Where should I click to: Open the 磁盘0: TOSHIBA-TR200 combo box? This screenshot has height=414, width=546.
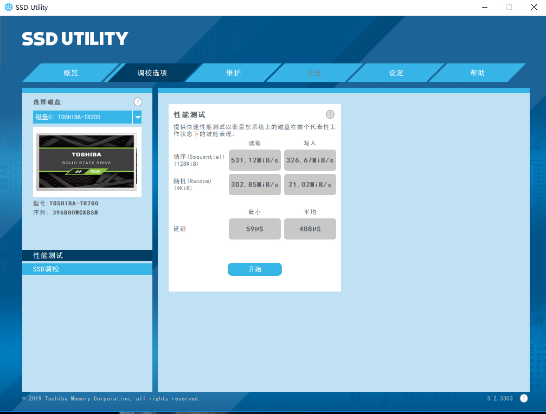click(x=82, y=117)
